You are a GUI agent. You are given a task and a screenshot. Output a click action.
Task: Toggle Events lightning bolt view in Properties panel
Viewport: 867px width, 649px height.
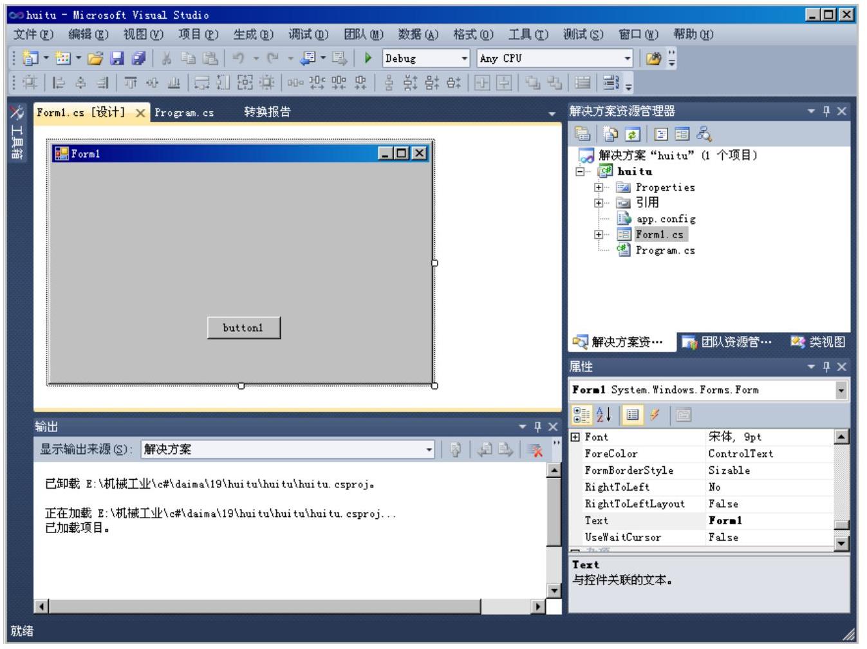655,415
